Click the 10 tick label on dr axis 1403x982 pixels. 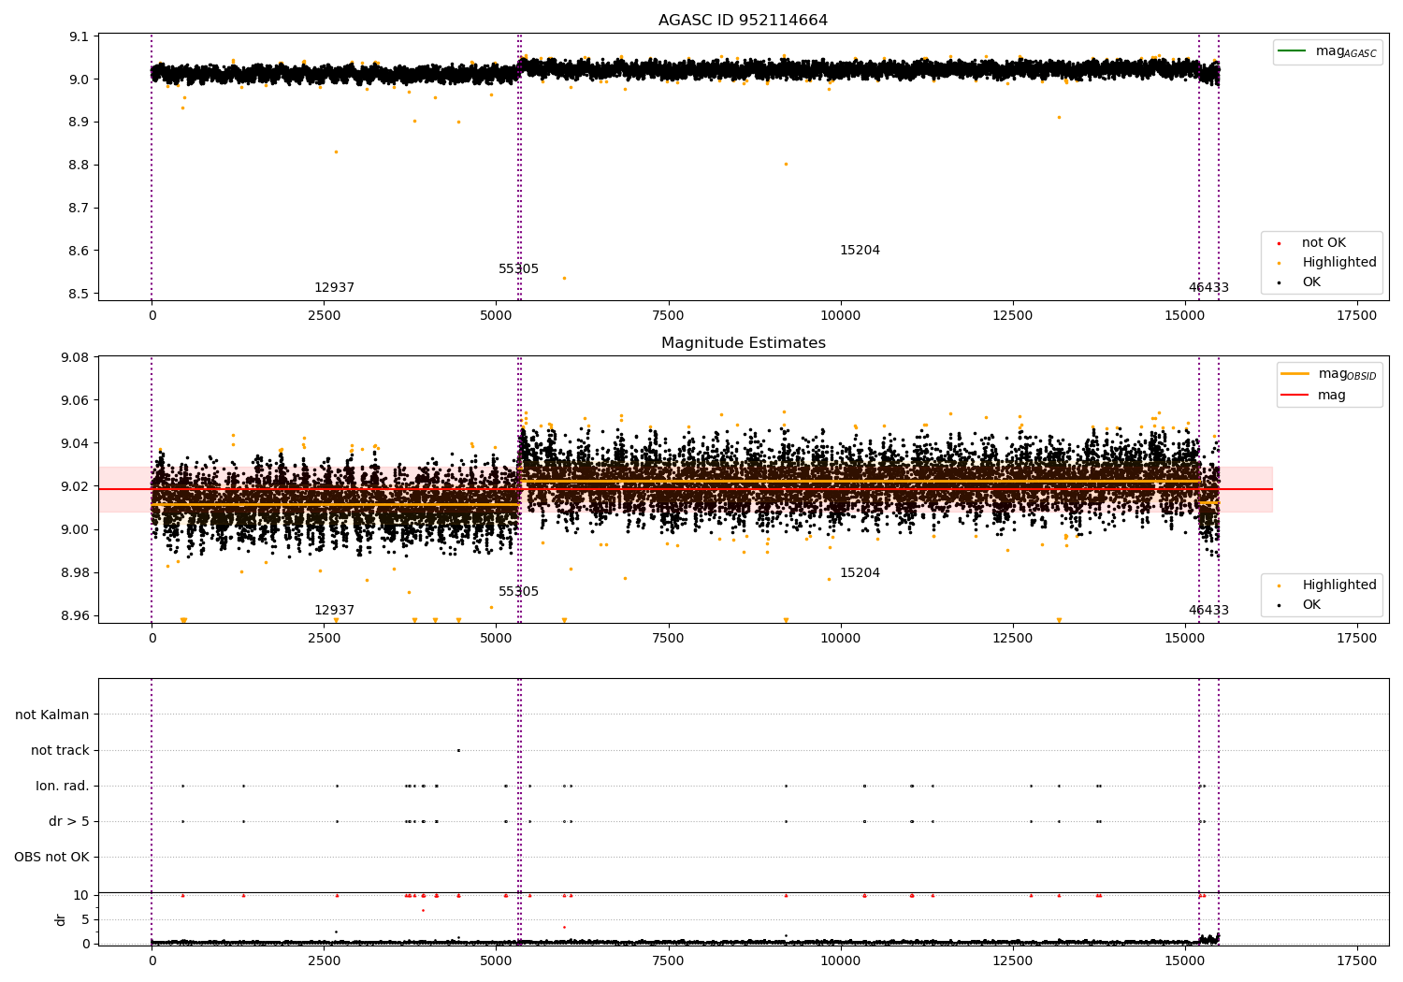pos(81,895)
